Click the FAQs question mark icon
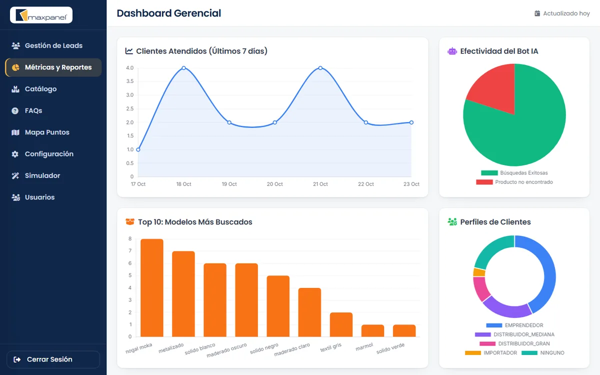The height and width of the screenshot is (375, 600). (x=15, y=110)
